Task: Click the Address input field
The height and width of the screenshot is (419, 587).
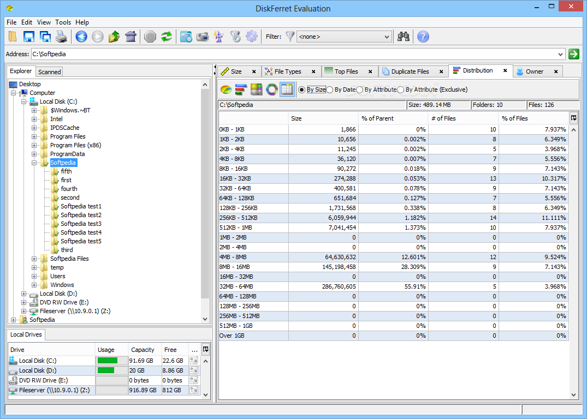Action: 294,54
